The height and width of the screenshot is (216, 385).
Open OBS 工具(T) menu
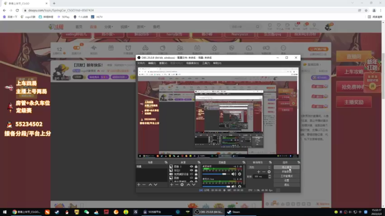pyautogui.click(x=206, y=63)
